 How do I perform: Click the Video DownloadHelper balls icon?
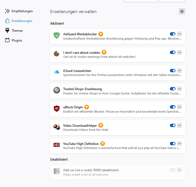click(x=57, y=127)
